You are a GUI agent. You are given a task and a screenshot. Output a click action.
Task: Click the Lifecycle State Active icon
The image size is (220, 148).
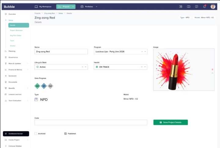(x=38, y=67)
